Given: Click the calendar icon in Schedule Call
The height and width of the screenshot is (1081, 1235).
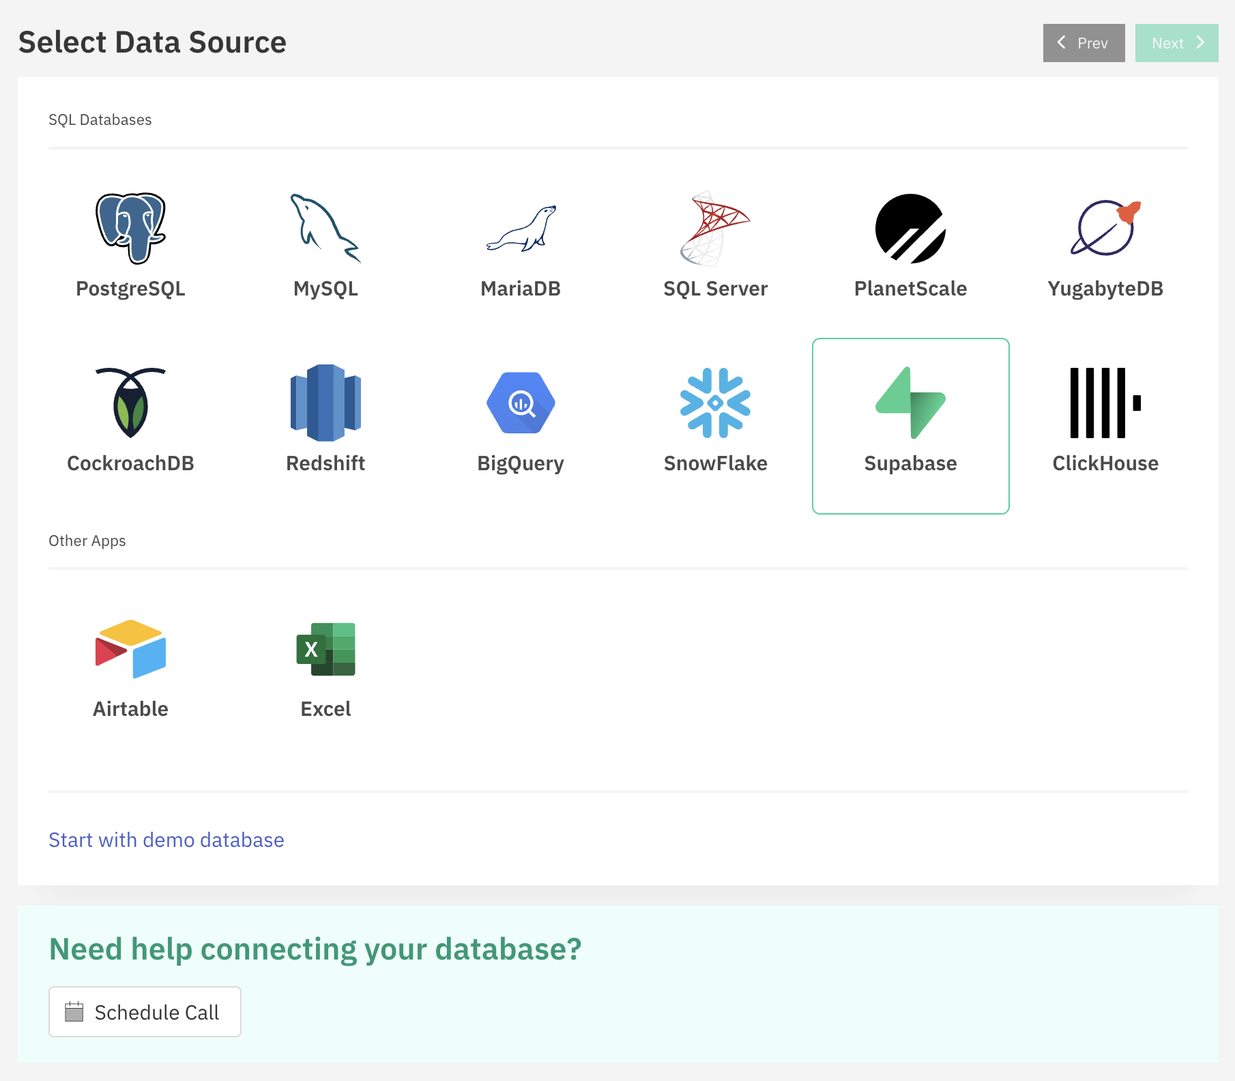Looking at the screenshot, I should pyautogui.click(x=74, y=1011).
